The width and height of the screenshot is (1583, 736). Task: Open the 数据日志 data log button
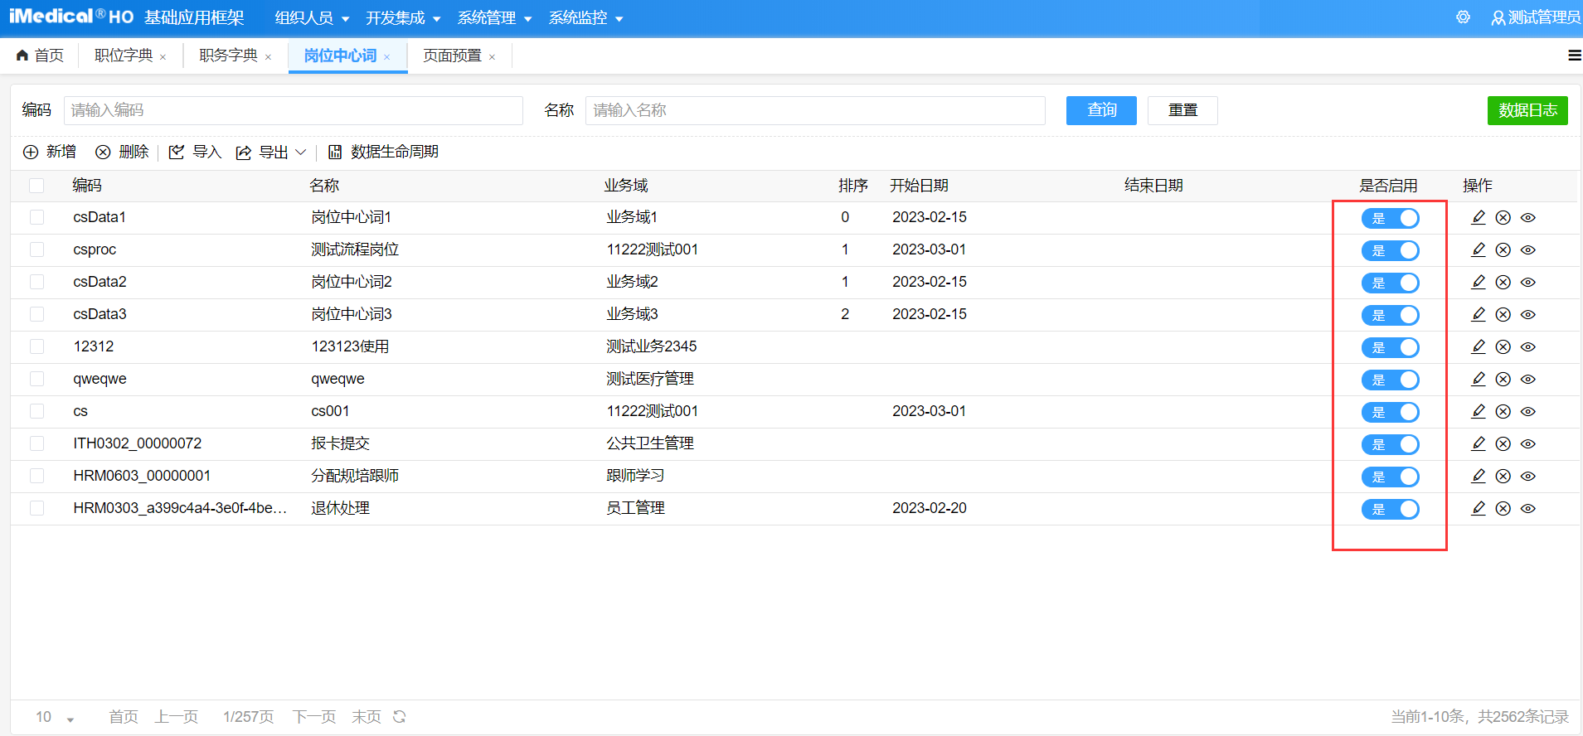coord(1527,110)
